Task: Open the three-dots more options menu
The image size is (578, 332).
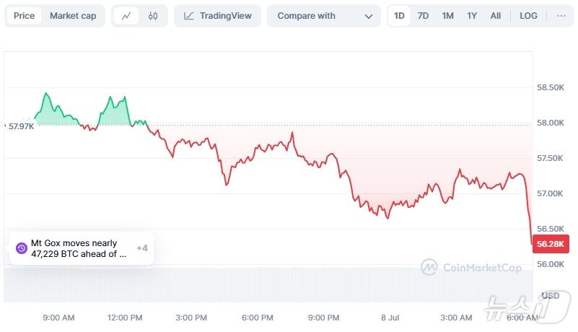Action: [x=561, y=16]
